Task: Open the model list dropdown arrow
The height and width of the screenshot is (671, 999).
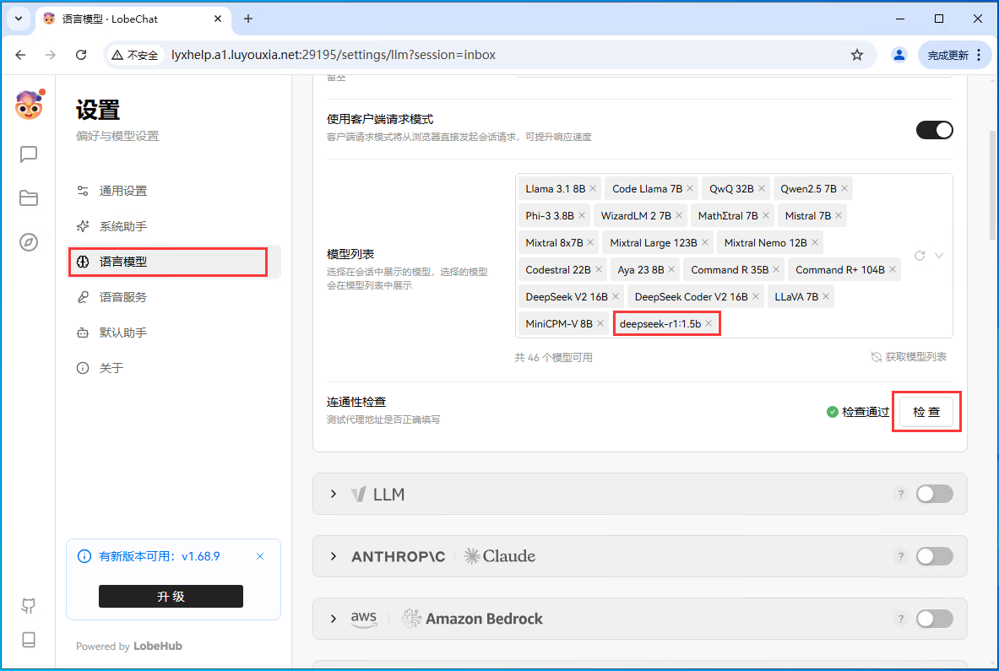Action: tap(938, 255)
